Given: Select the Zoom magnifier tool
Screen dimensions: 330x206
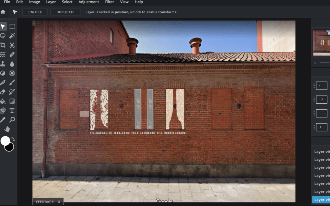Looking at the screenshot, I should (x=12, y=120).
